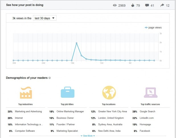The height and width of the screenshot is (138, 176).
Task: Click the comments speech bubble icon
Action: (147, 5)
